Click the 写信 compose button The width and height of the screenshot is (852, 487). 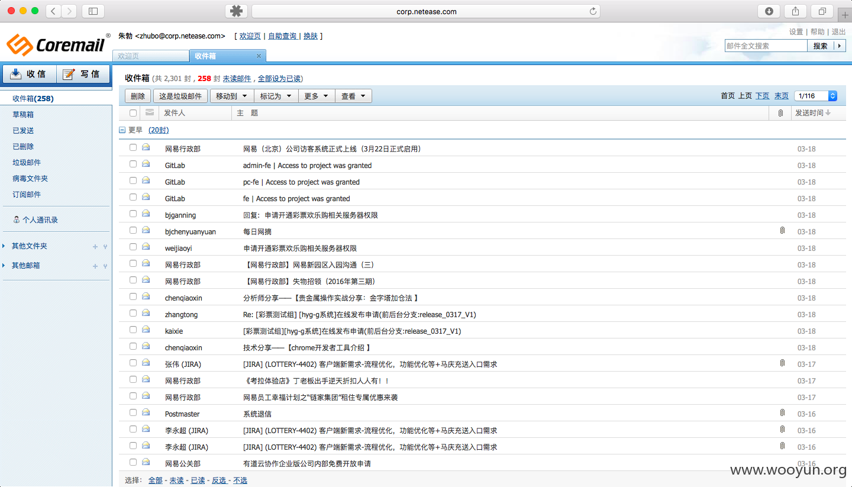(83, 74)
